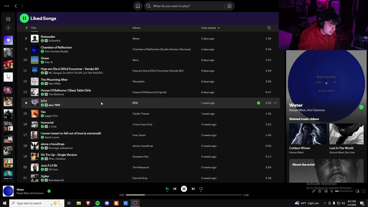Select the track alone x hoodtrap
This screenshot has width=368, height=207.
(150, 146)
